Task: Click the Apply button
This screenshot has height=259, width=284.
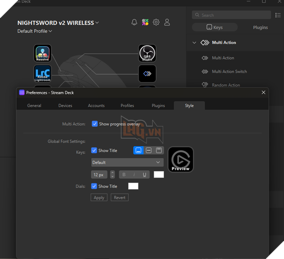Action: pyautogui.click(x=99, y=197)
